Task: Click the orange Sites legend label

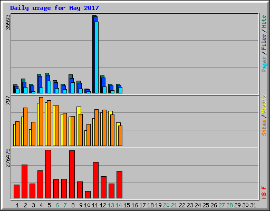Action: 264,128
